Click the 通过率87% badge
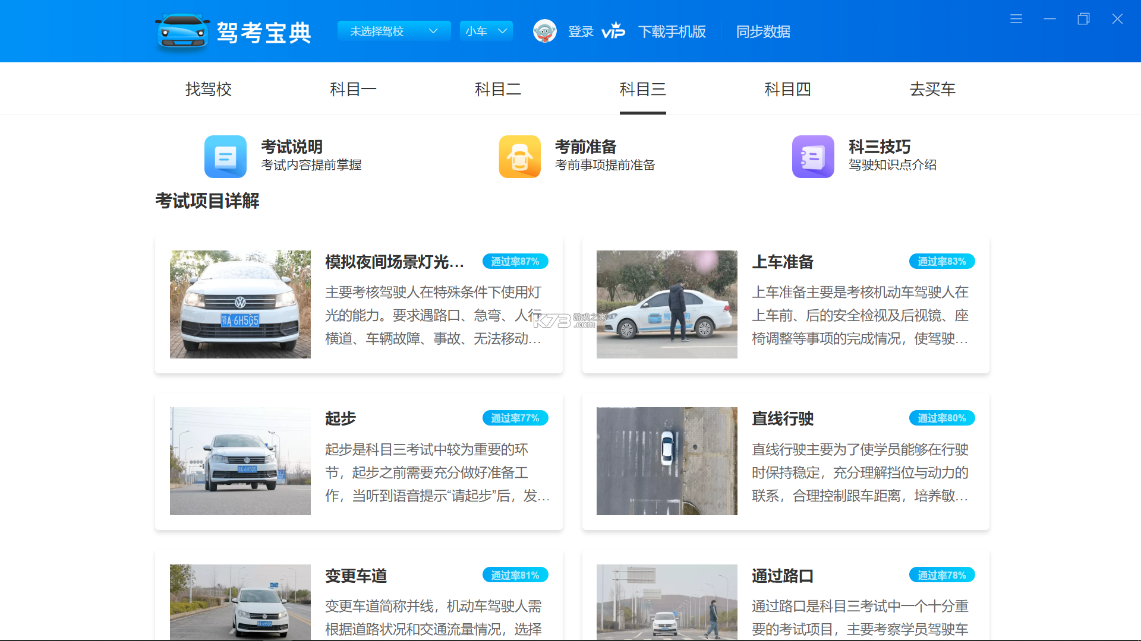This screenshot has height=641, width=1141. point(515,261)
